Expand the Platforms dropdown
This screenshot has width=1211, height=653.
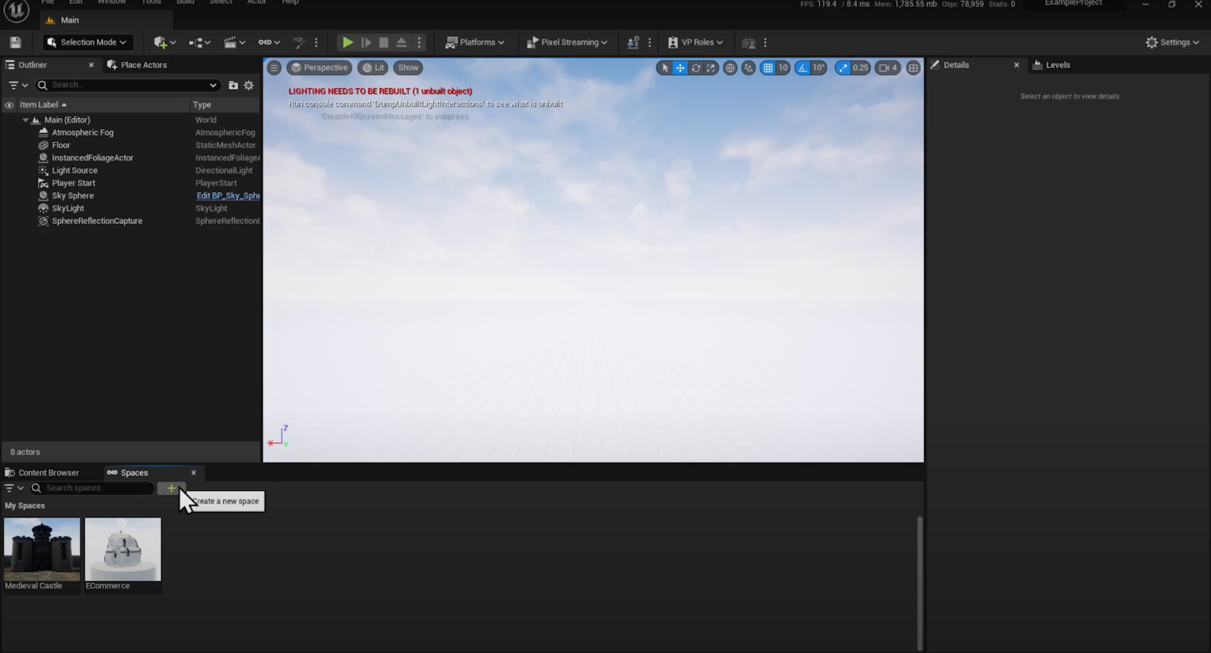[x=475, y=42]
